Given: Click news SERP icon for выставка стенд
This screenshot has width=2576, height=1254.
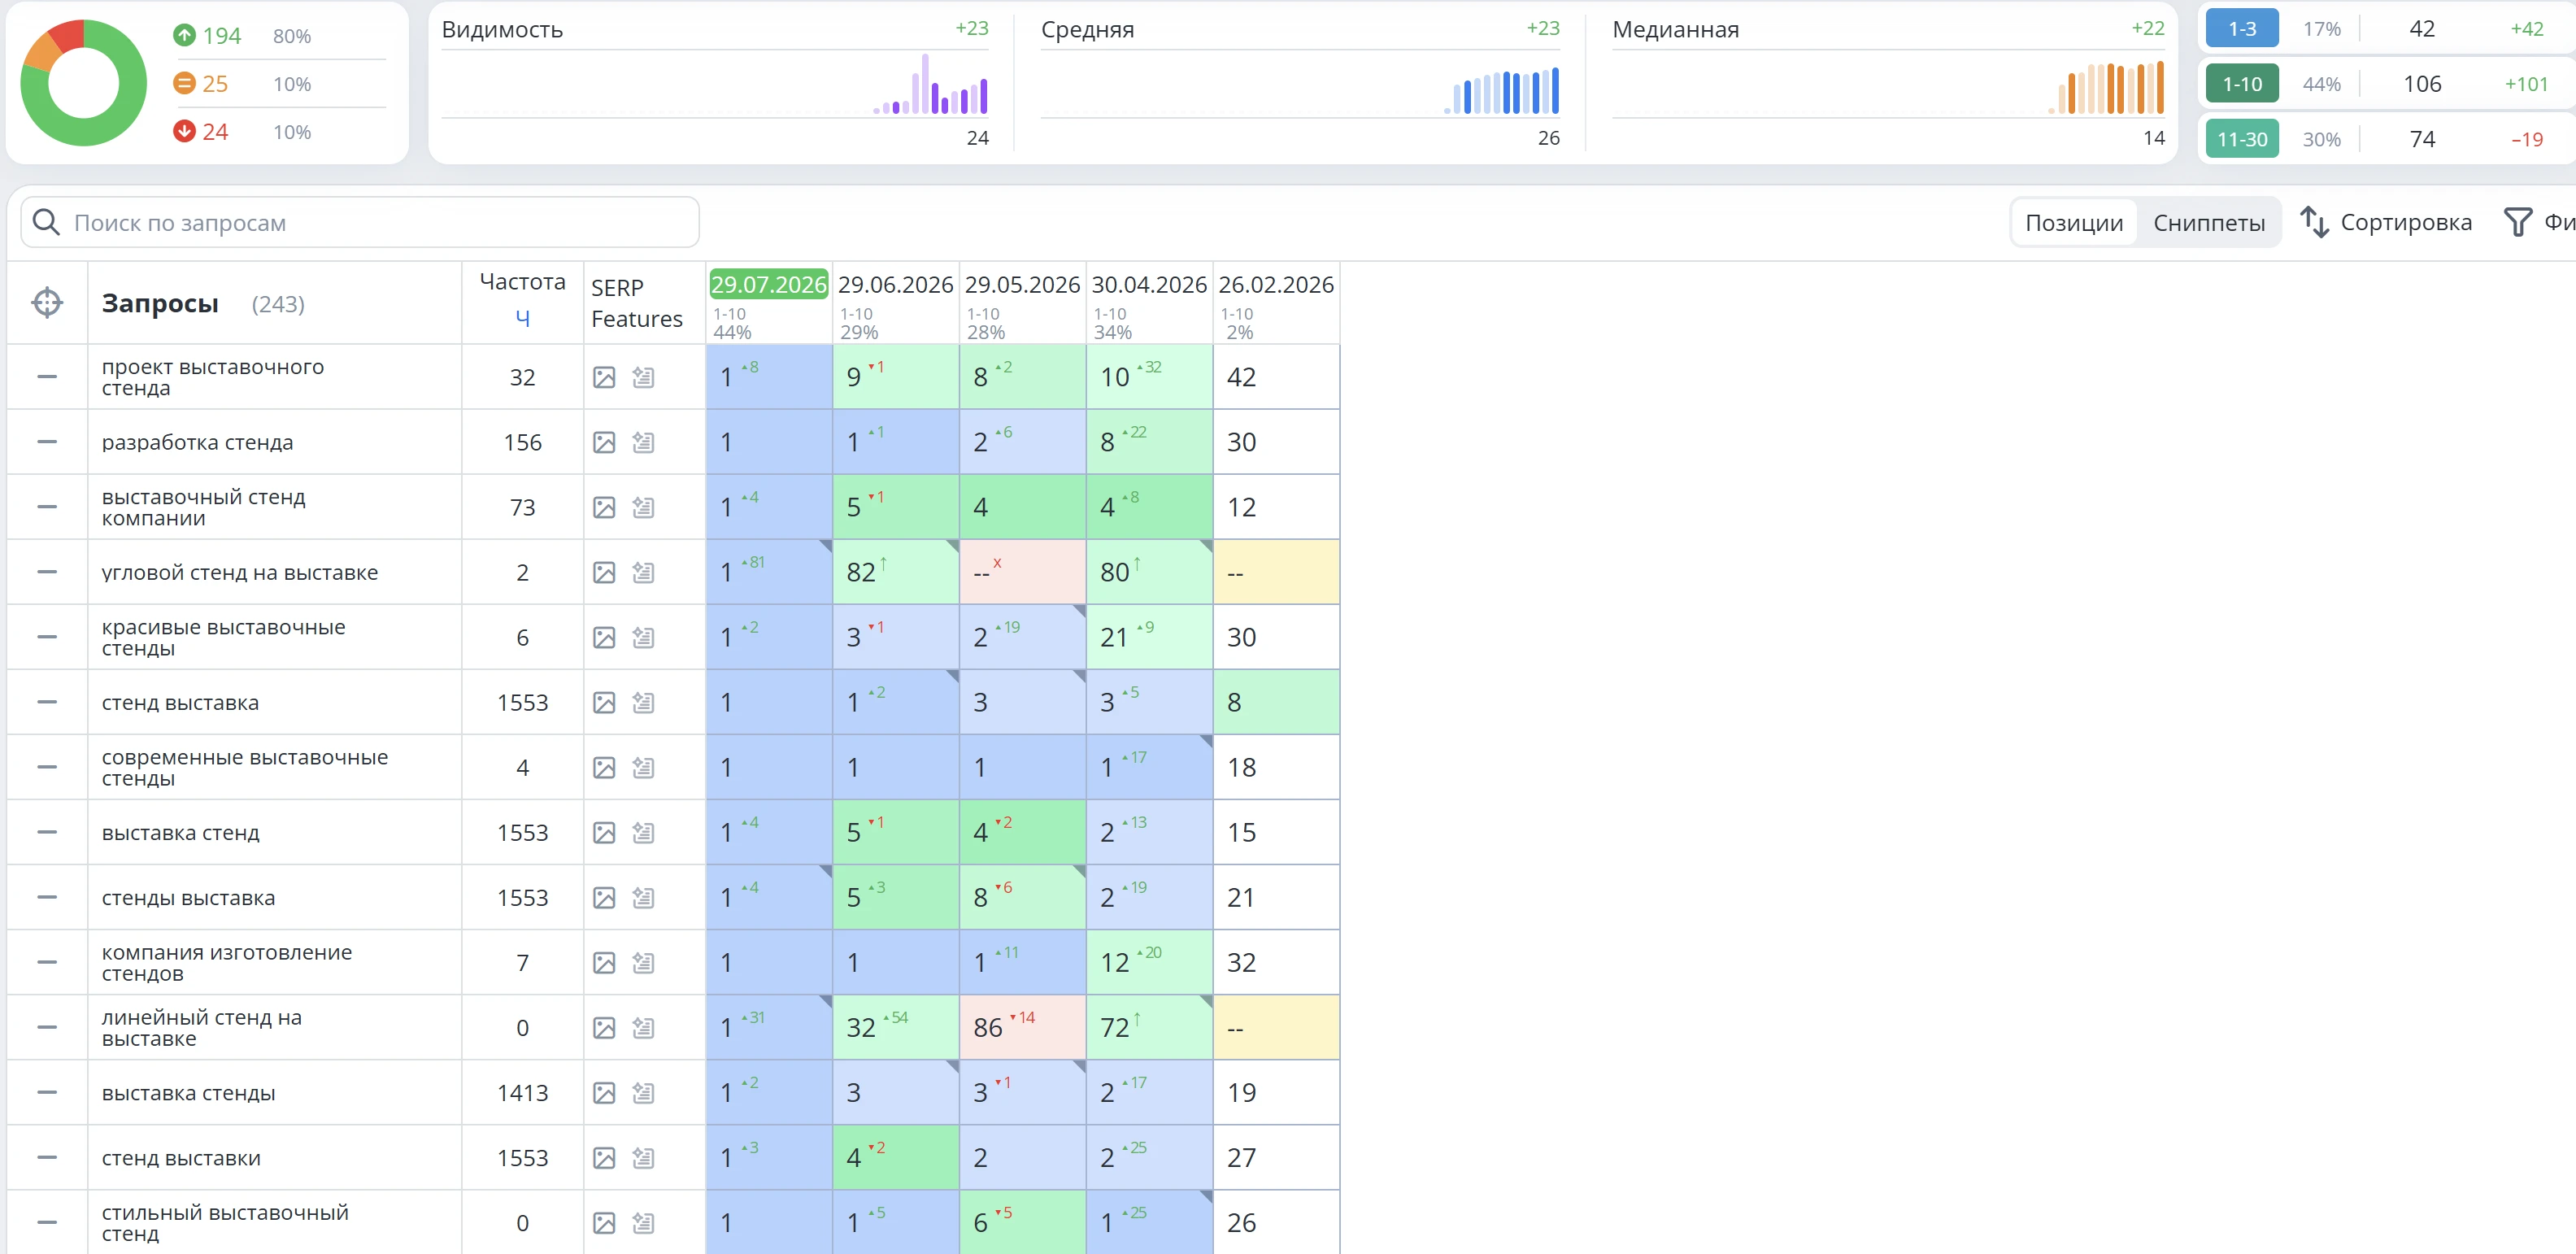Looking at the screenshot, I should click(643, 832).
